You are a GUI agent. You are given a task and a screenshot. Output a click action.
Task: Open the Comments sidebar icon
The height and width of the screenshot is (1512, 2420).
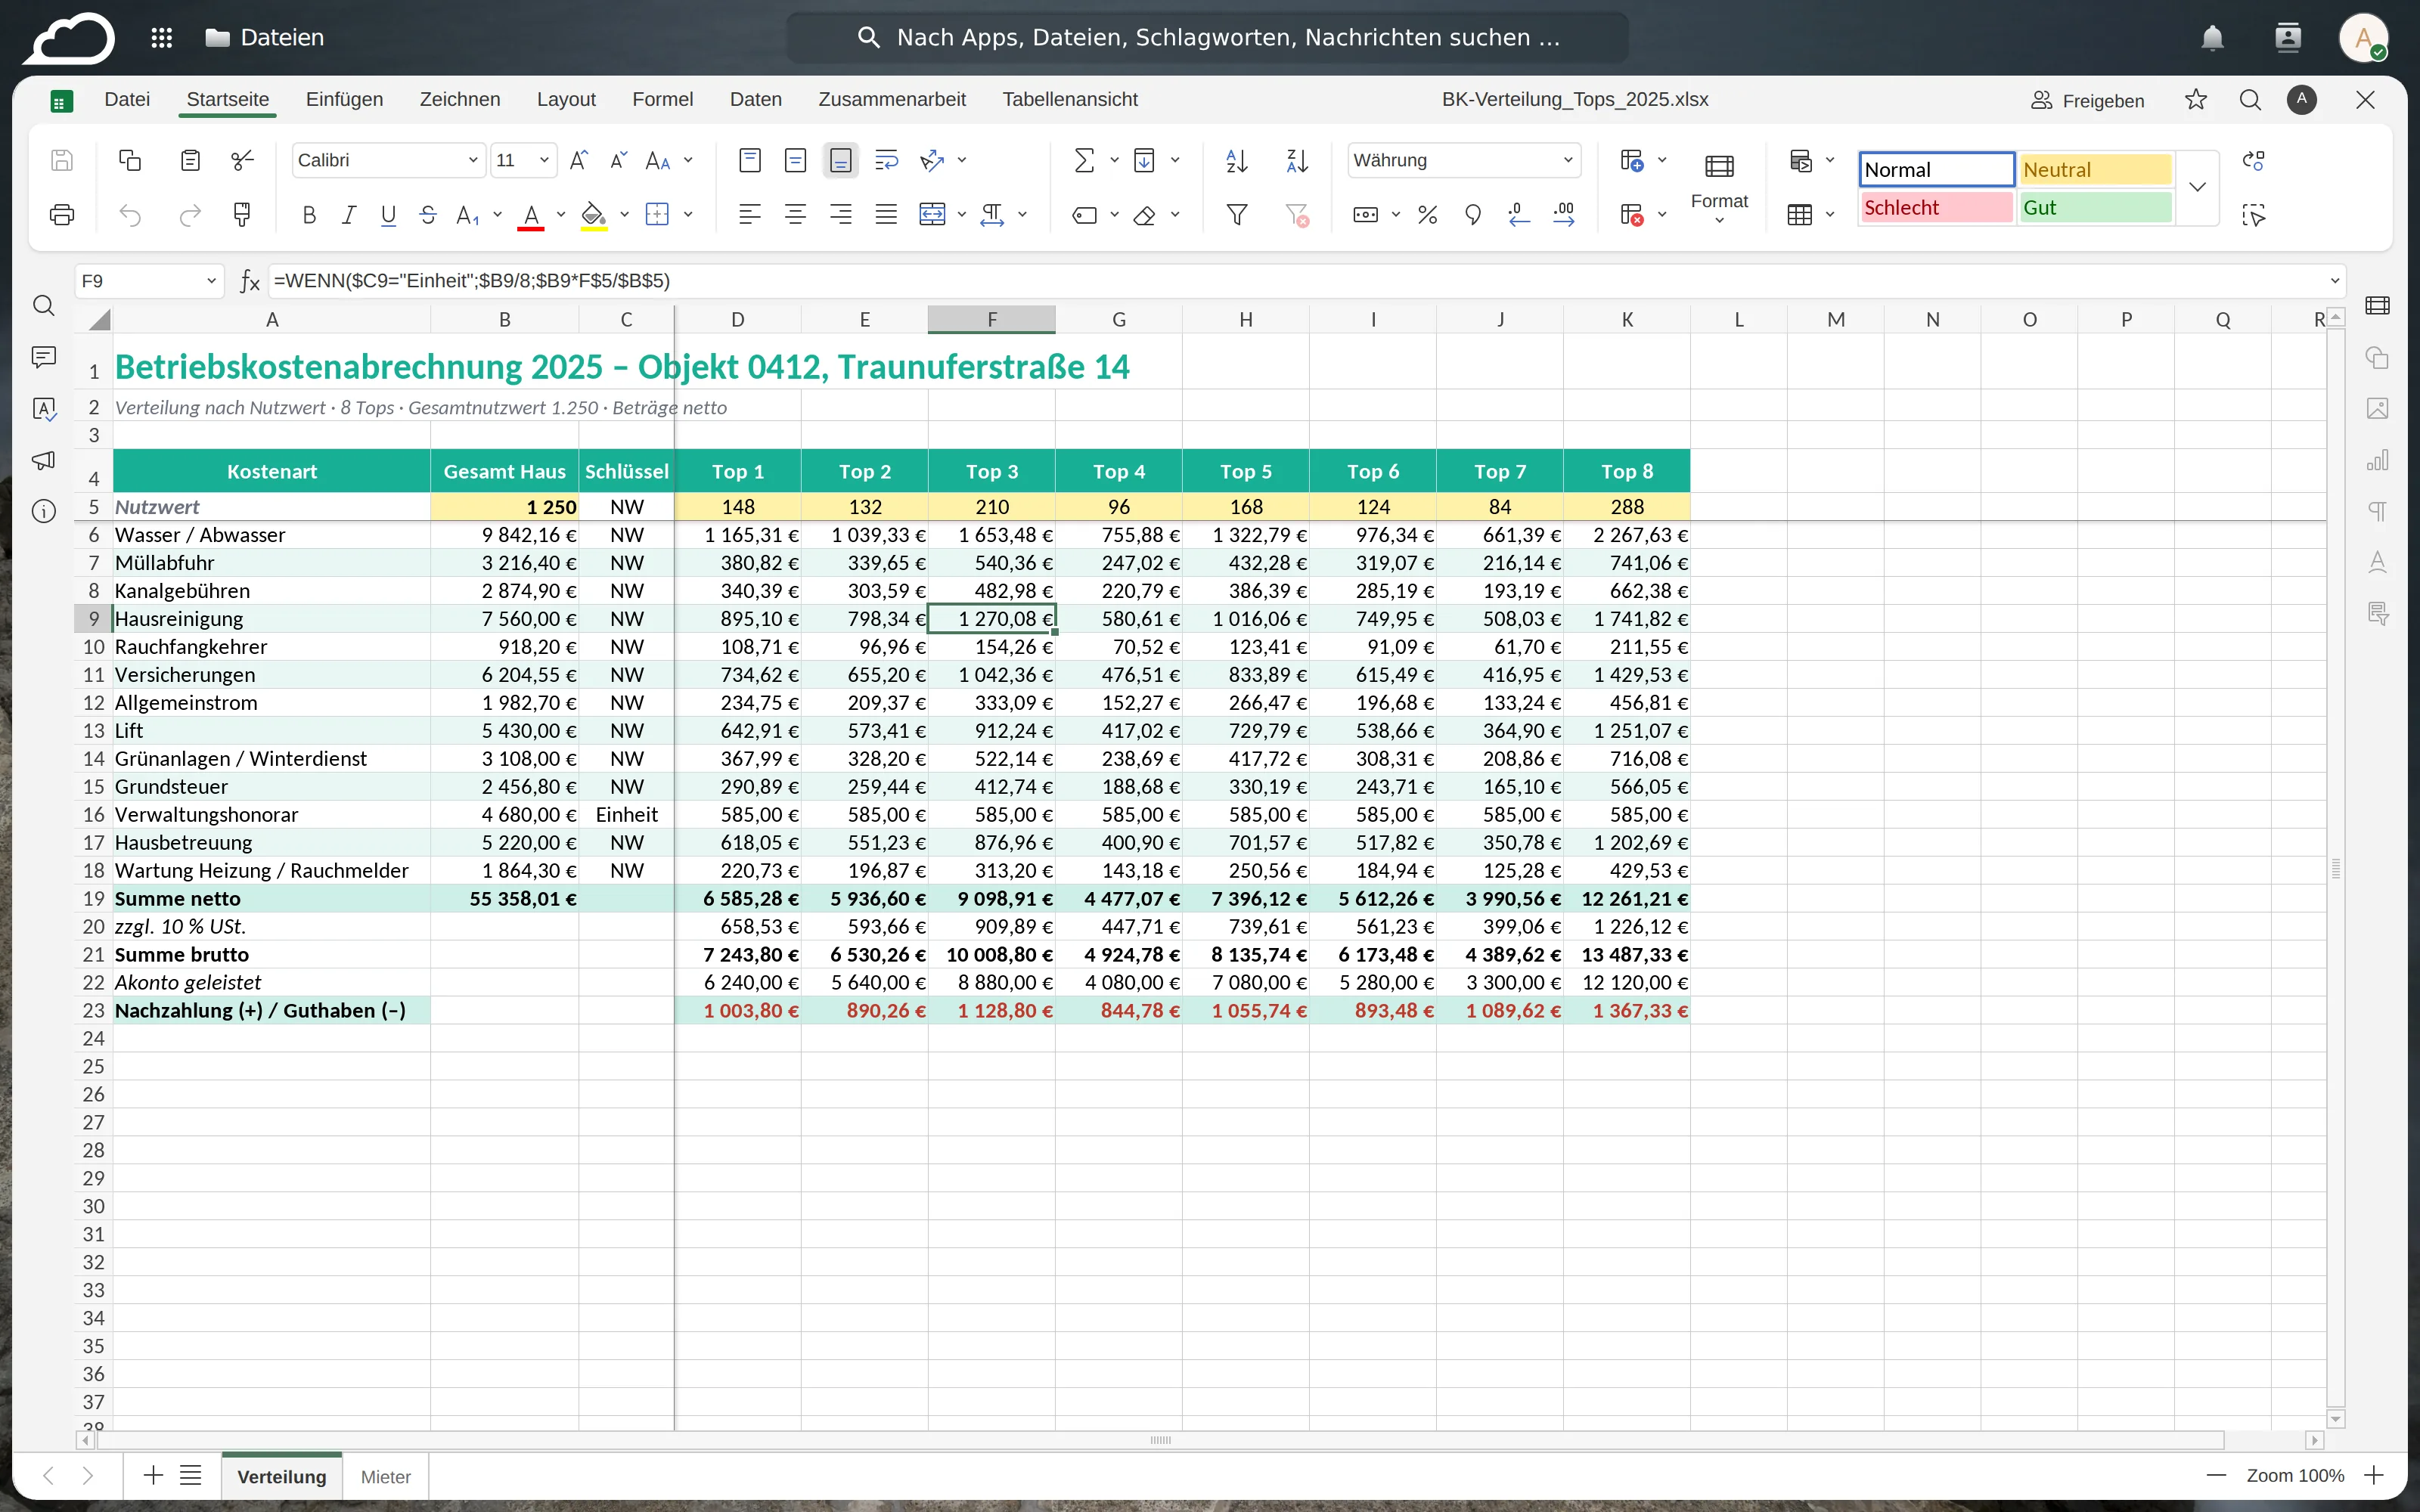point(44,357)
